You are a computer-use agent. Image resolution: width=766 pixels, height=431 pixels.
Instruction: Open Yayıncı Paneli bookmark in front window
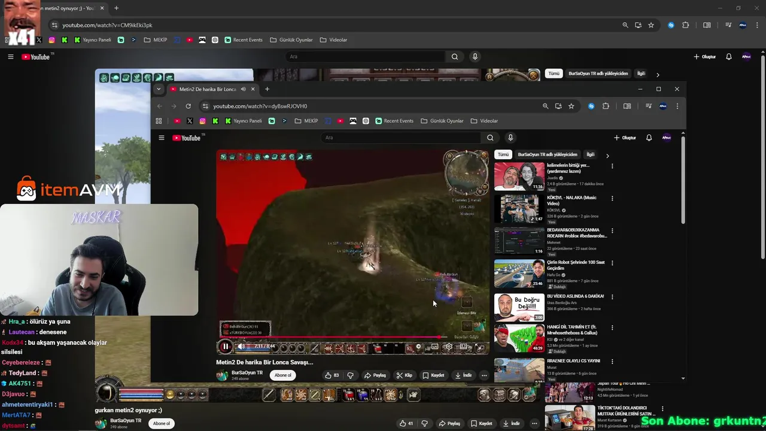pyautogui.click(x=244, y=121)
